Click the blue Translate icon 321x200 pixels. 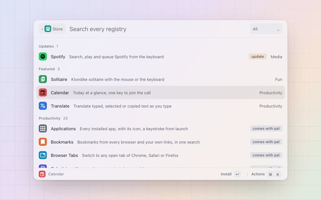[43, 106]
